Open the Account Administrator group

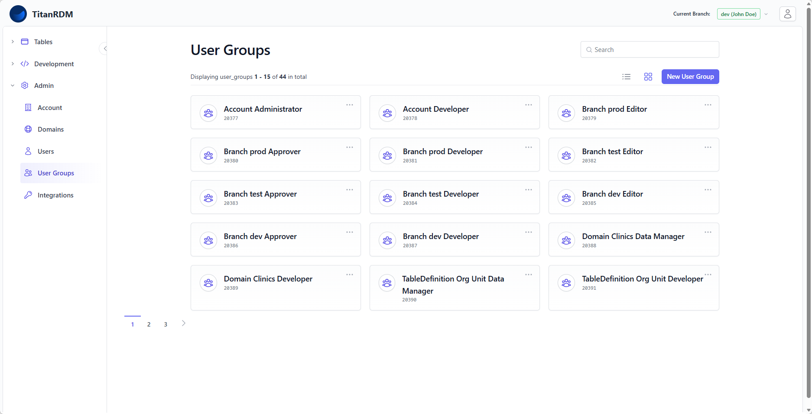tap(263, 109)
